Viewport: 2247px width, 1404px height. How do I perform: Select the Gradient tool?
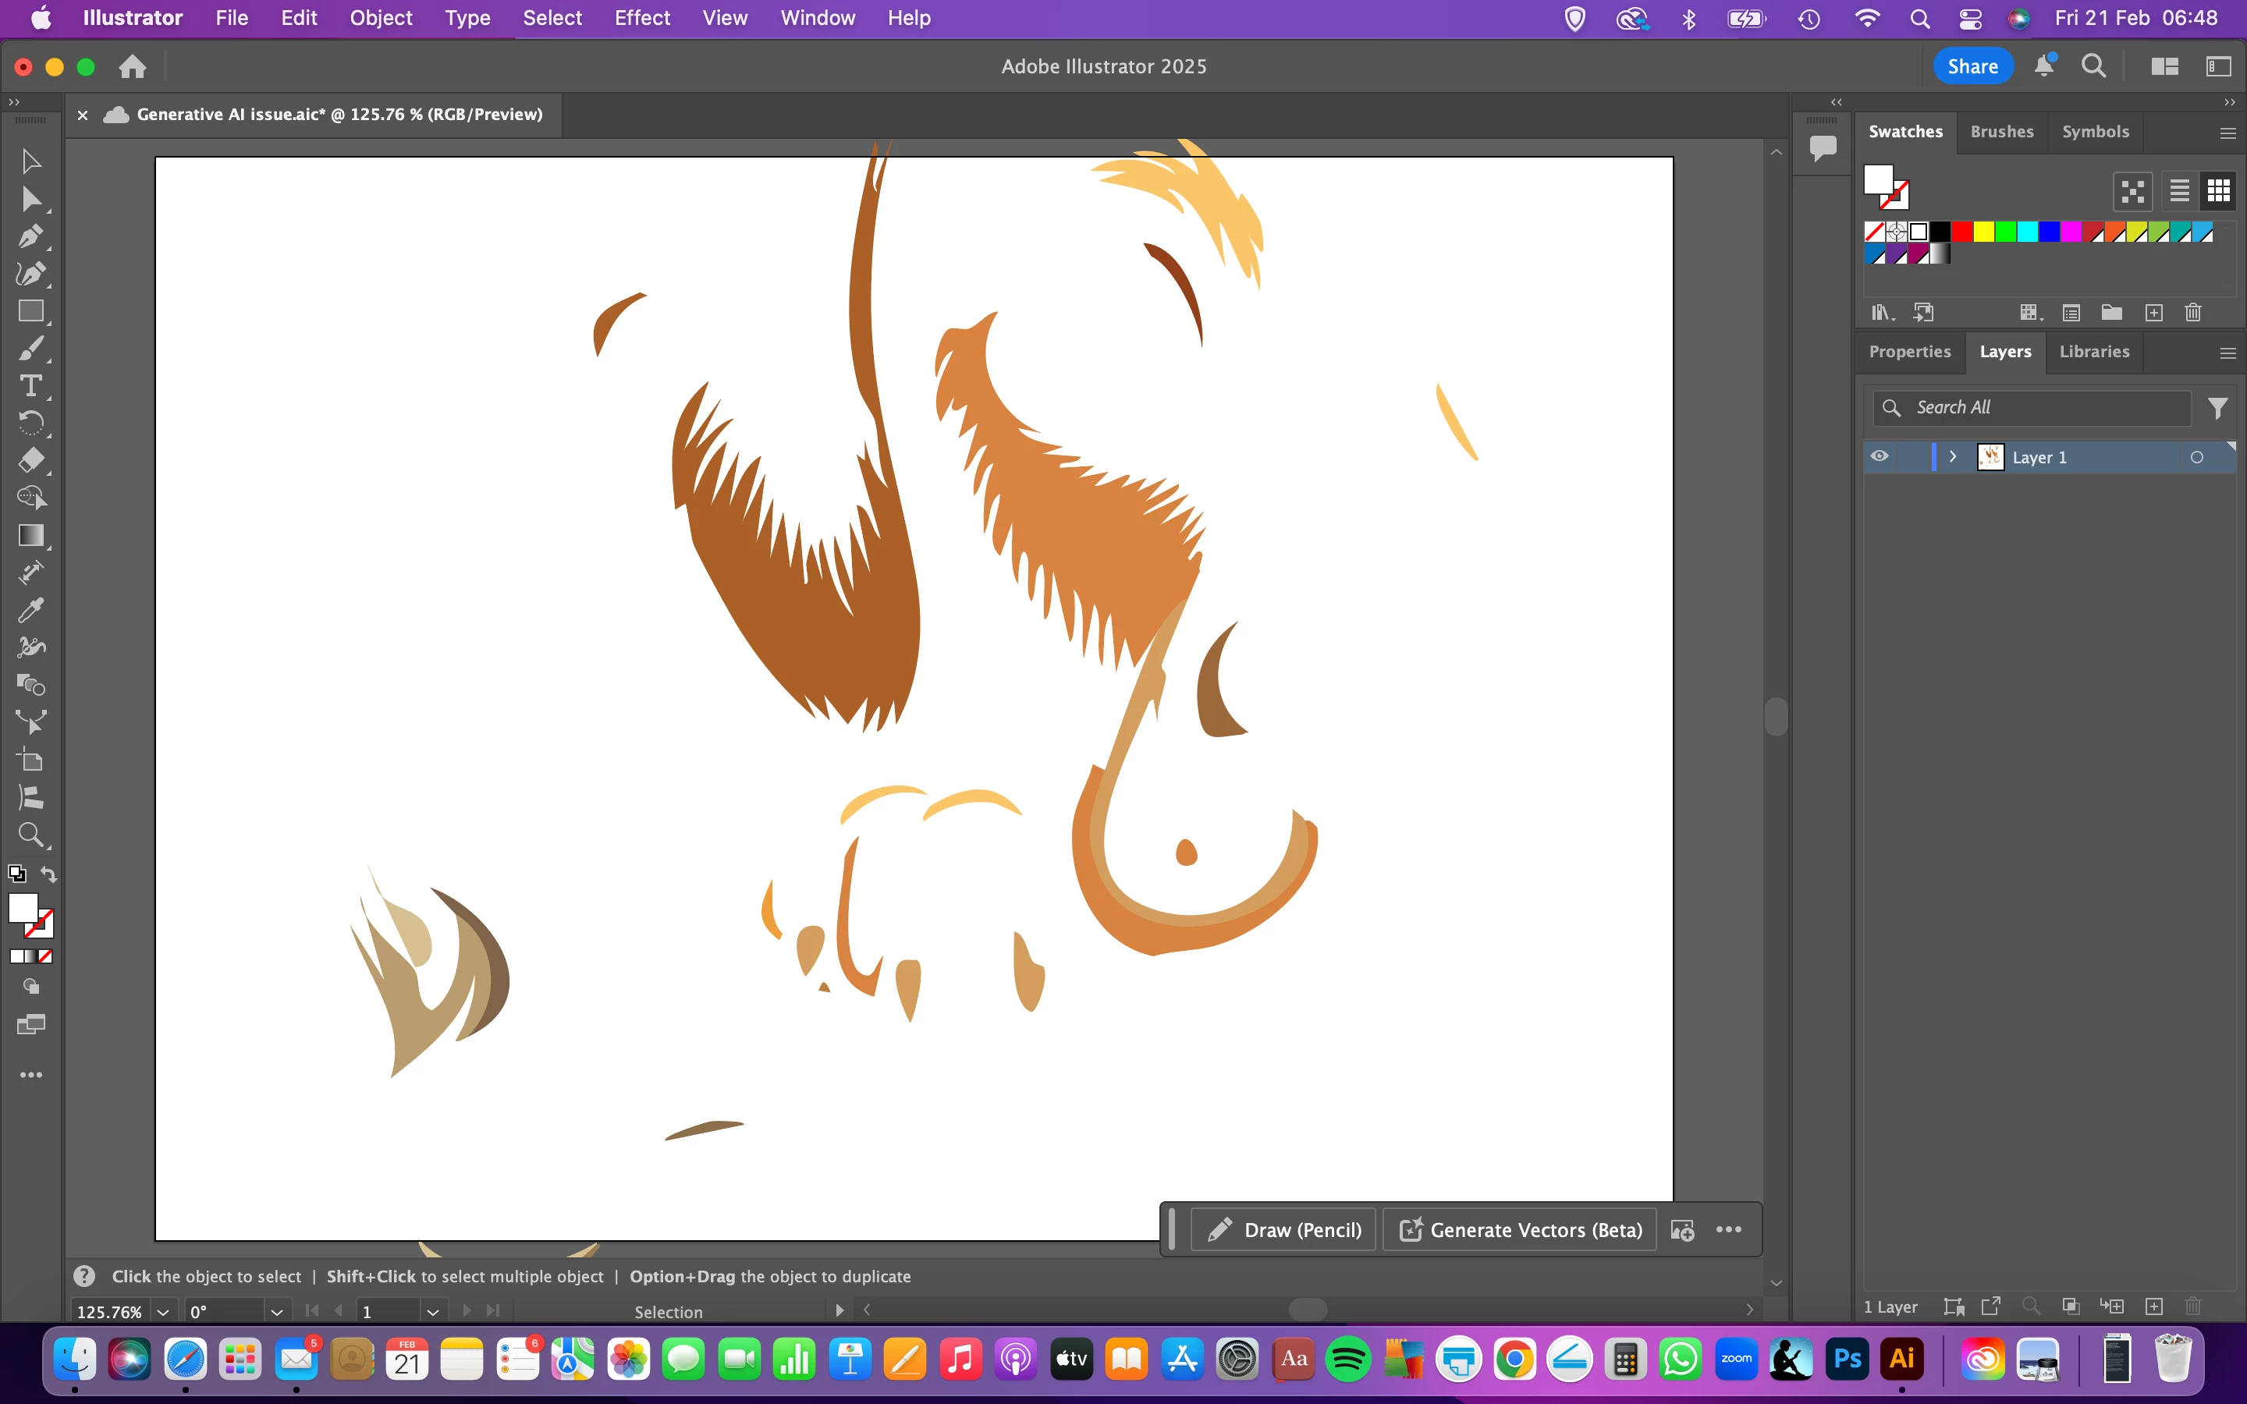coord(30,536)
